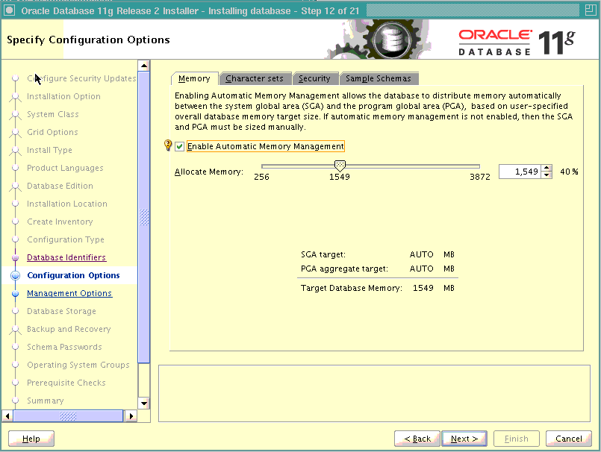Click the sidebar scrollbar down arrow
This screenshot has width=601, height=452.
[x=144, y=404]
